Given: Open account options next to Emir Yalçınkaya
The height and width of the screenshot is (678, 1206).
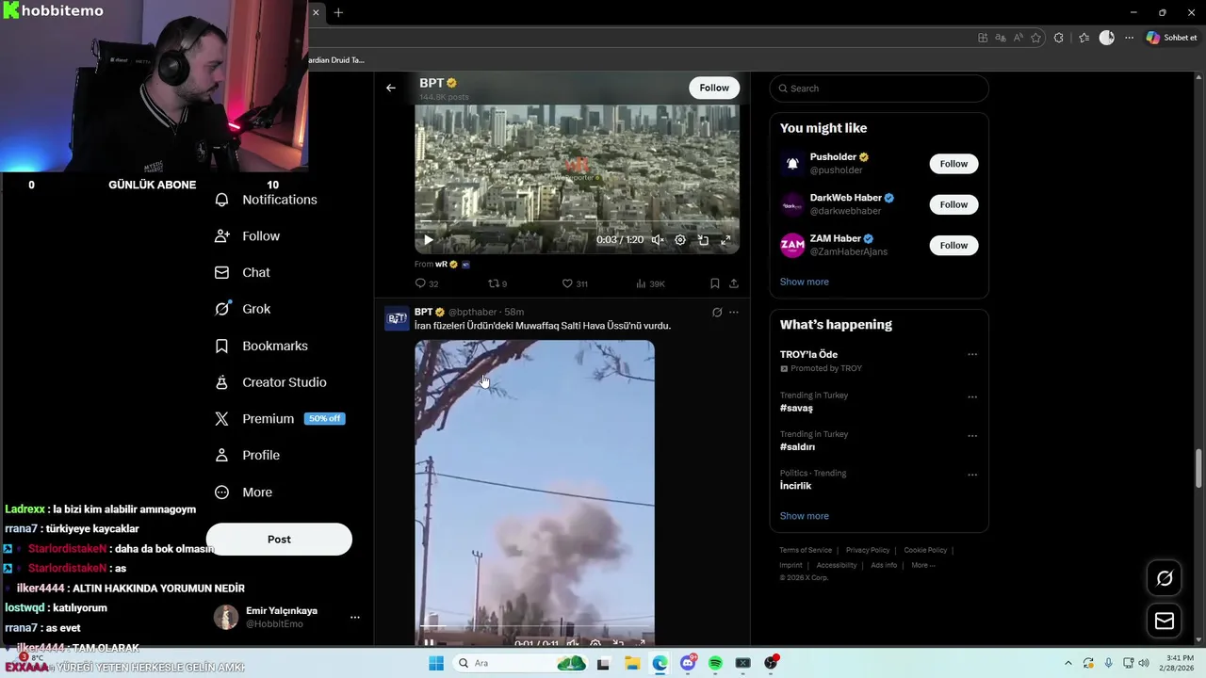Looking at the screenshot, I should pyautogui.click(x=355, y=618).
